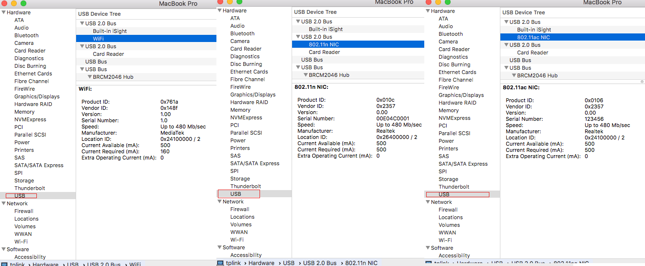
Task: Collapse Software section in the 802.11n NIC window
Action: 219,247
